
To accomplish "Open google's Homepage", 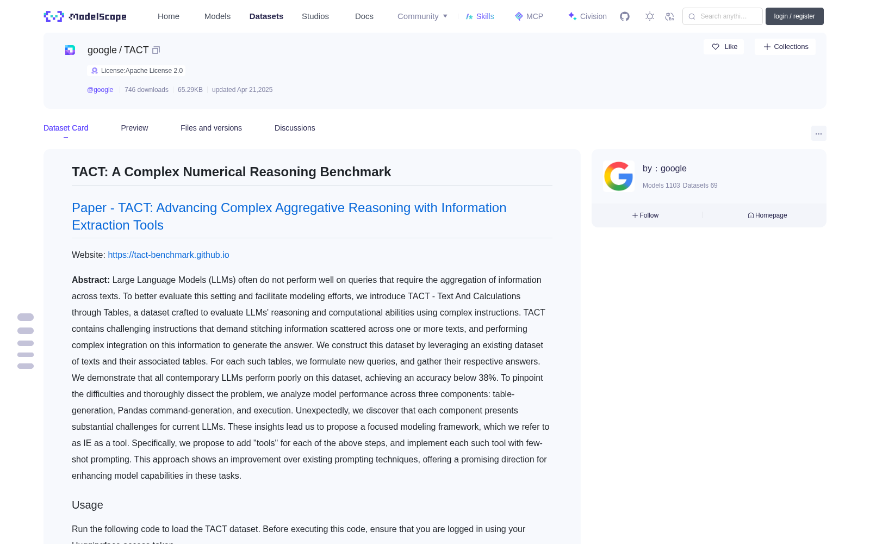I will coord(767,215).
